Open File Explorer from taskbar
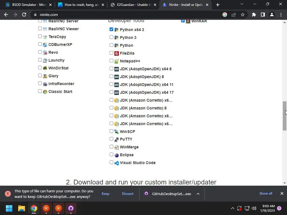Screen dimensions: 287x215 point(21,208)
